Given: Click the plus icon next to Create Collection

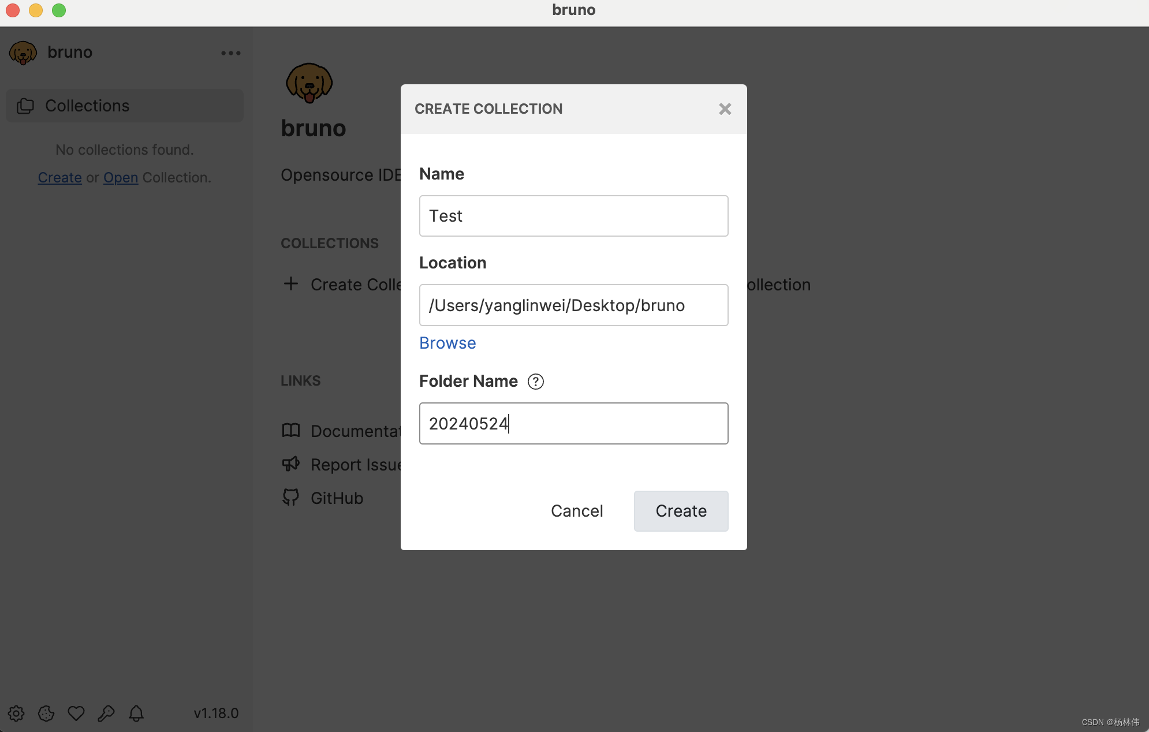Looking at the screenshot, I should pos(290,283).
